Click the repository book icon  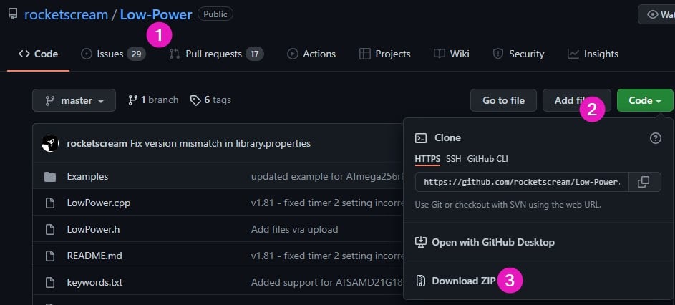point(13,14)
